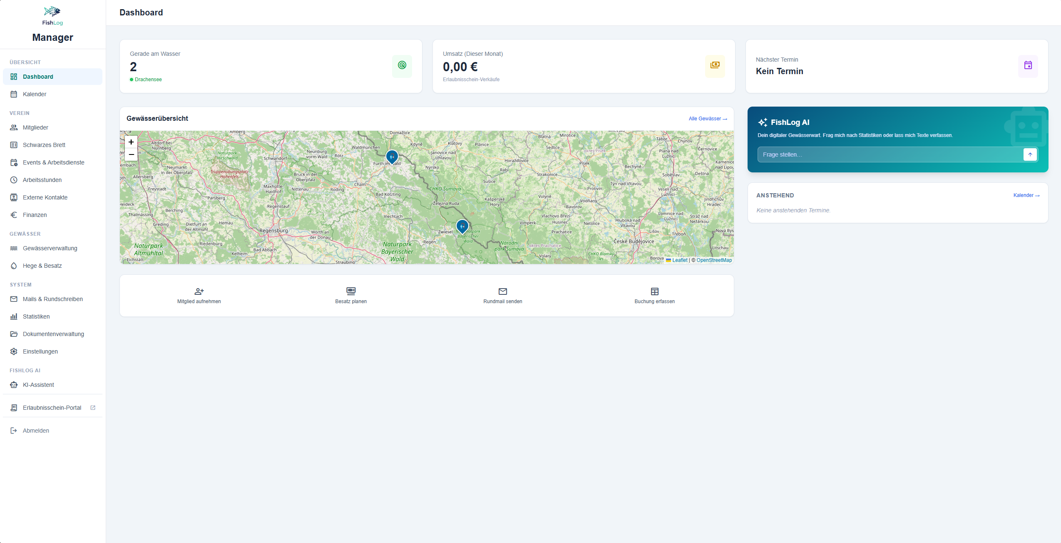The height and width of the screenshot is (543, 1061).
Task: Click the Erlaubnisschein-Portal receipt icon
Action: [x=14, y=408]
